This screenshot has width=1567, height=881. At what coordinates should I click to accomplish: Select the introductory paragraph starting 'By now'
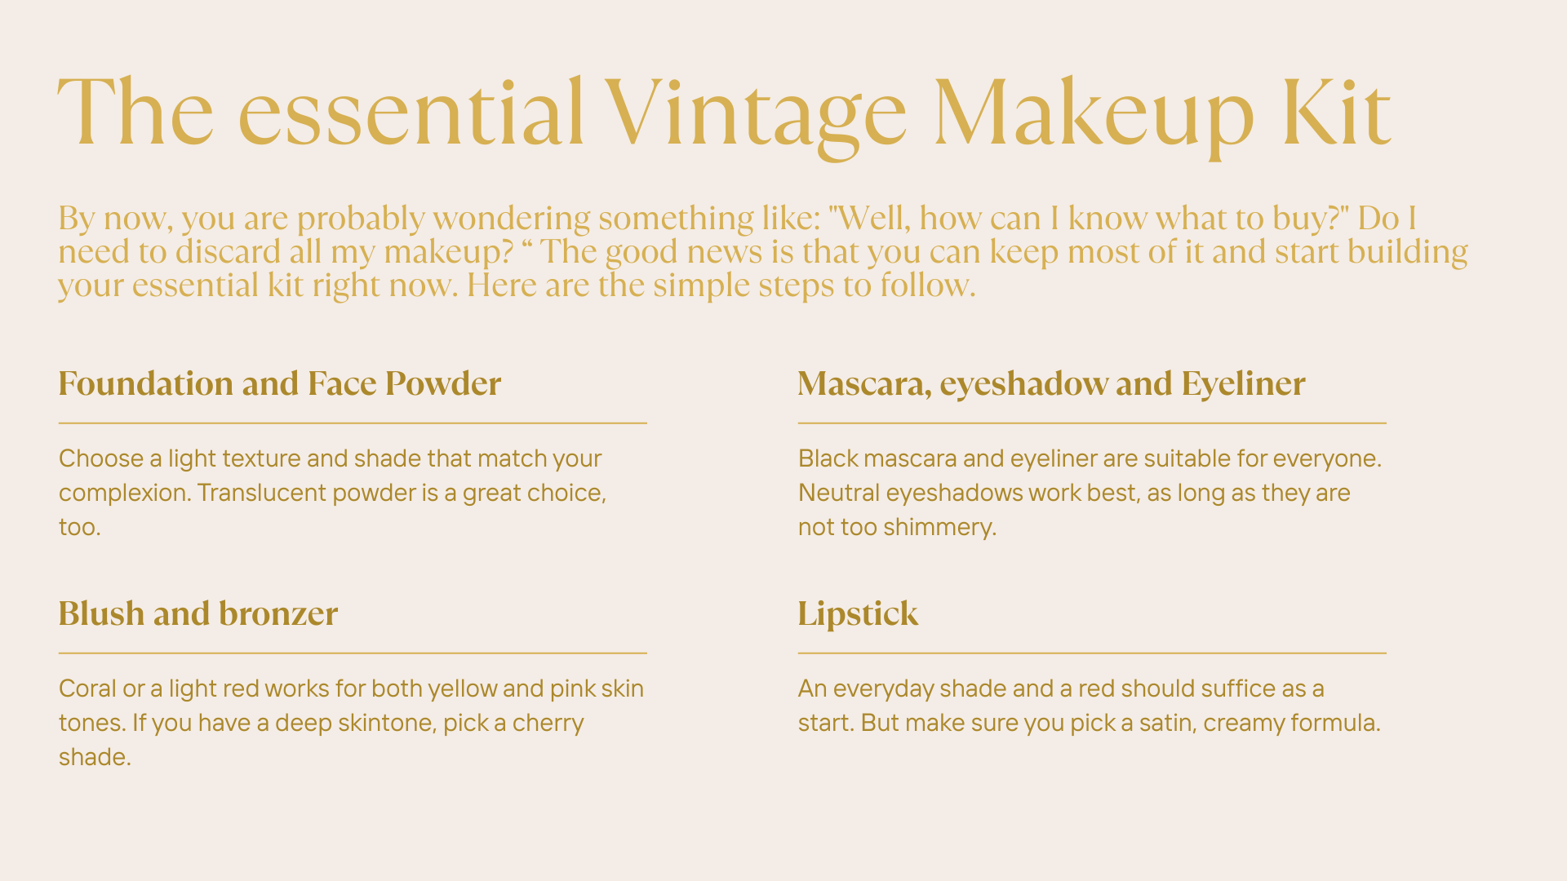click(x=763, y=252)
